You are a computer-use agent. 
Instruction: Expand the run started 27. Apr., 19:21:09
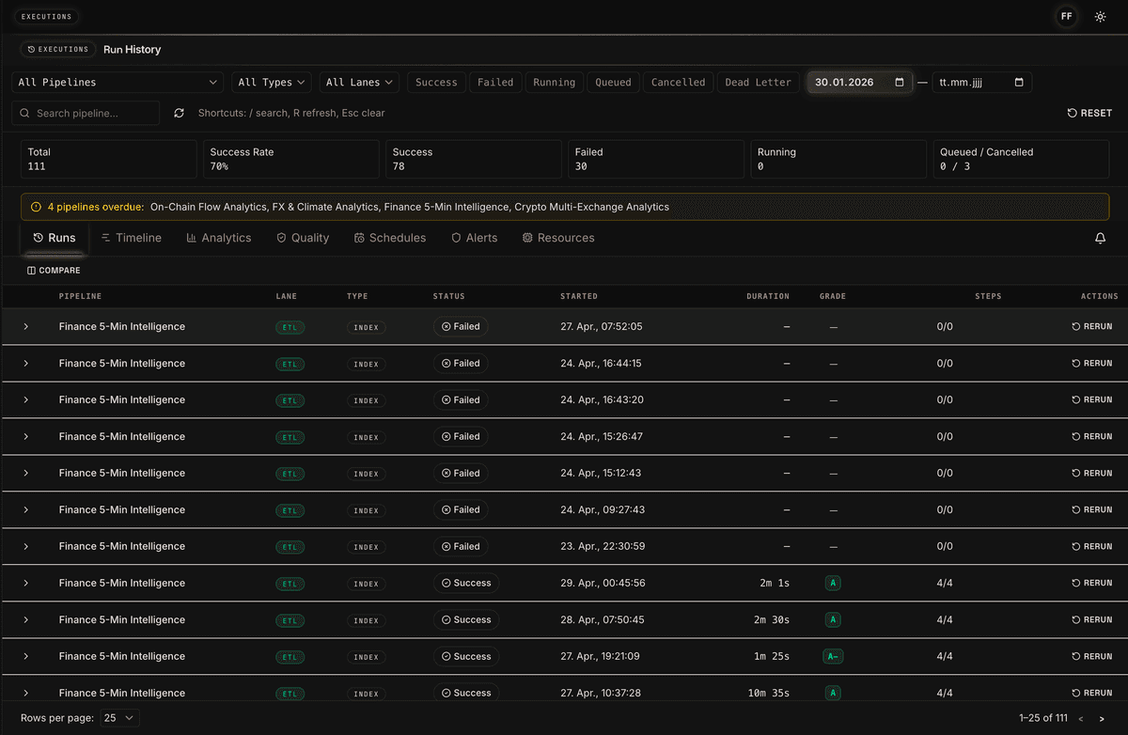(26, 657)
